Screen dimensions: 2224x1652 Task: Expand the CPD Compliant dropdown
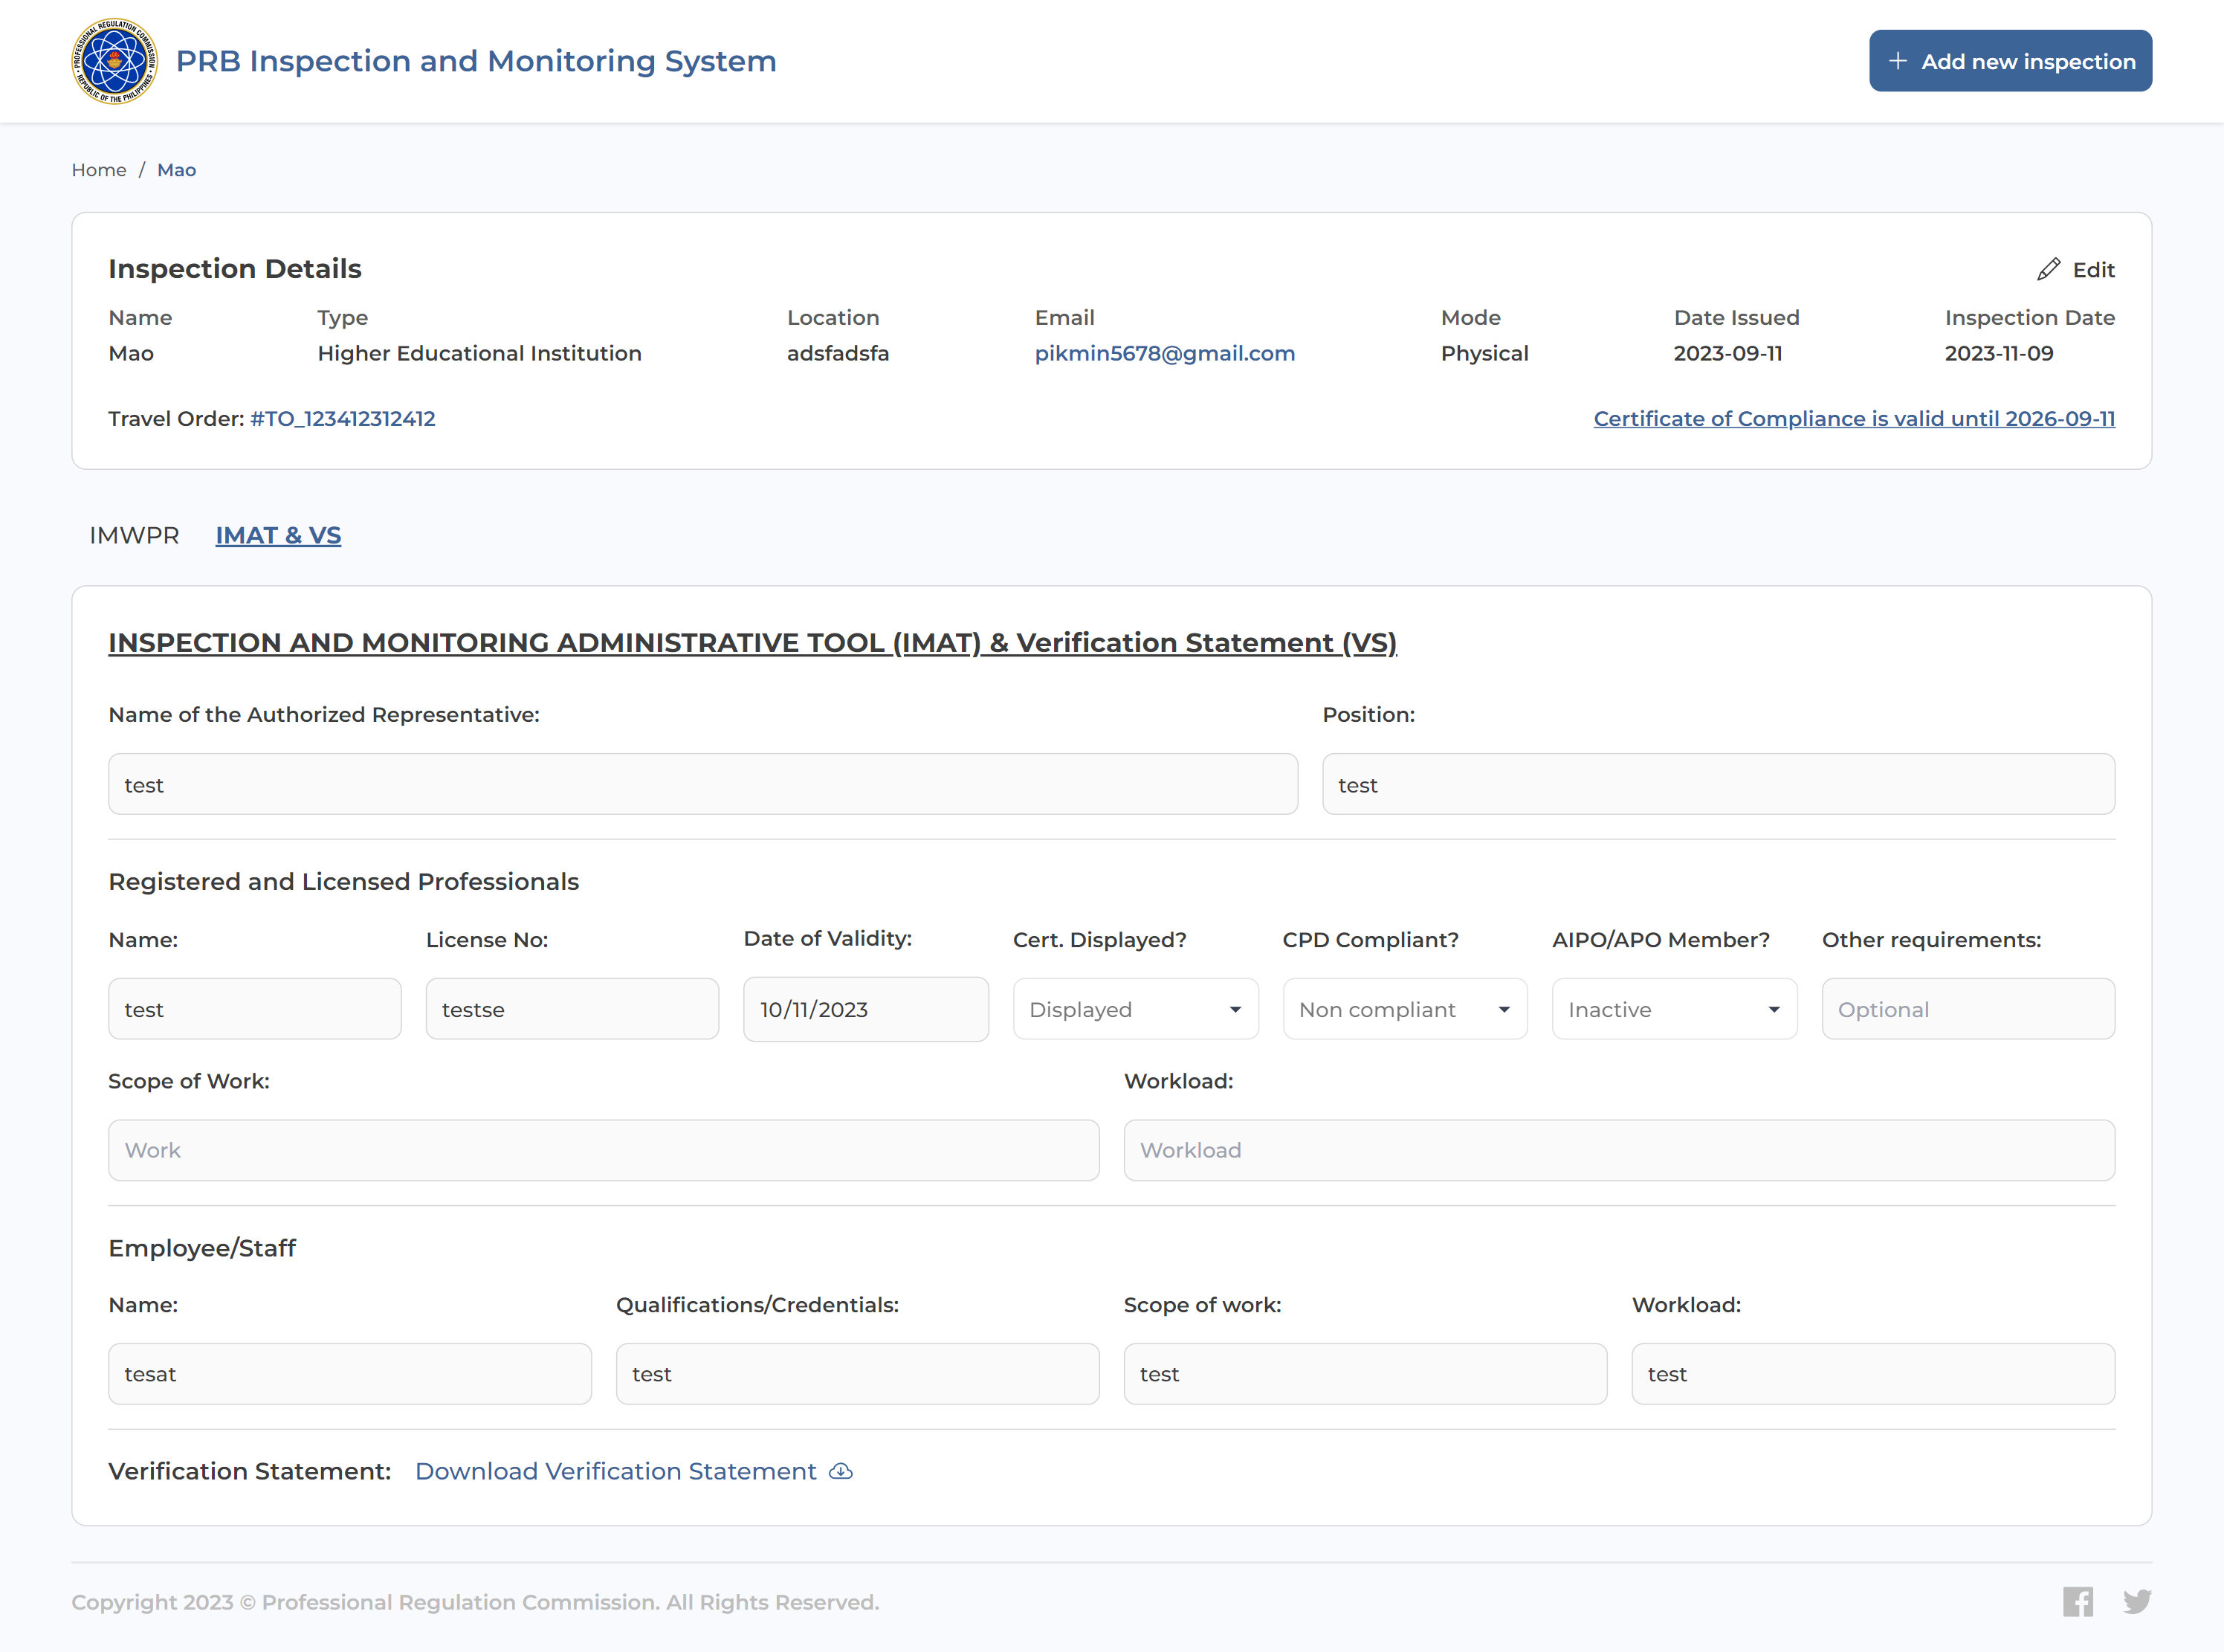[1404, 1009]
